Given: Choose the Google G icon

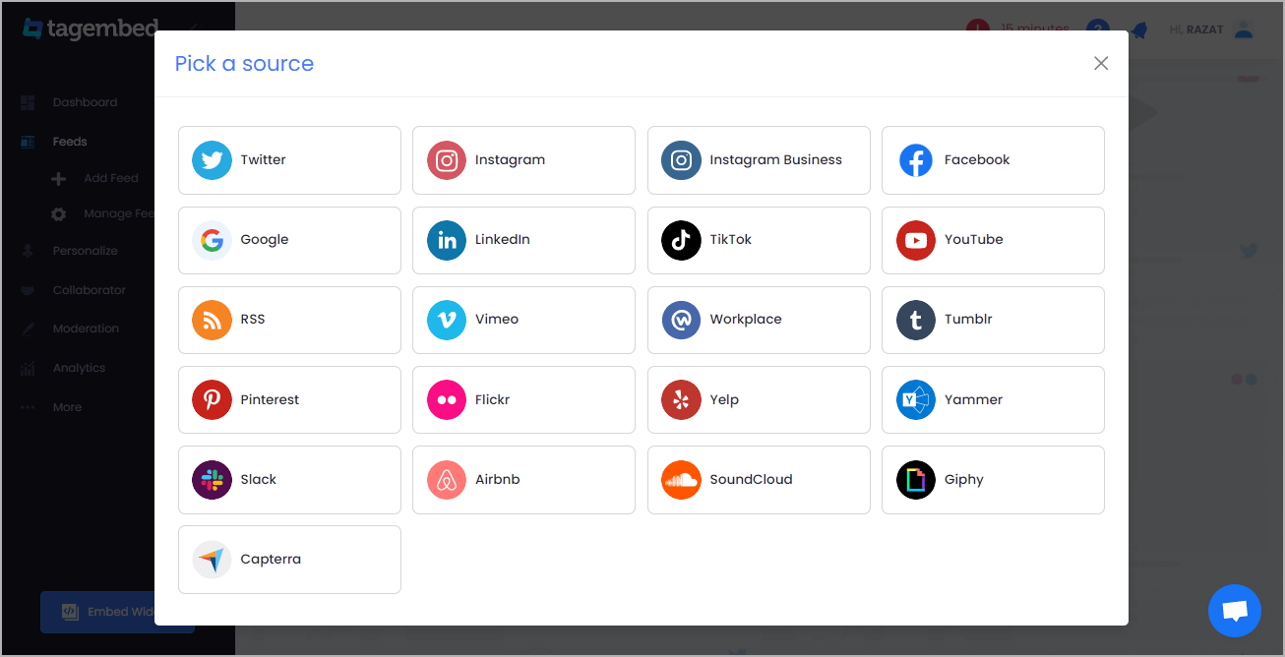Looking at the screenshot, I should click(x=212, y=240).
